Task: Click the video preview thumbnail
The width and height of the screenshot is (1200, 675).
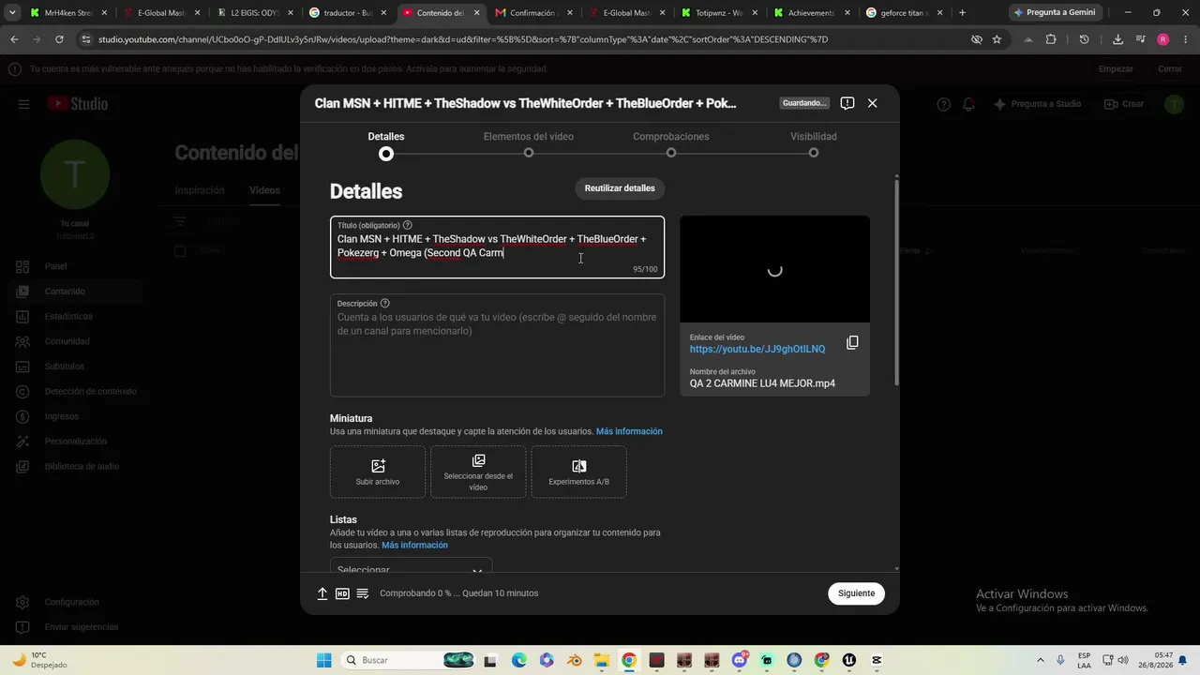Action: (774, 270)
